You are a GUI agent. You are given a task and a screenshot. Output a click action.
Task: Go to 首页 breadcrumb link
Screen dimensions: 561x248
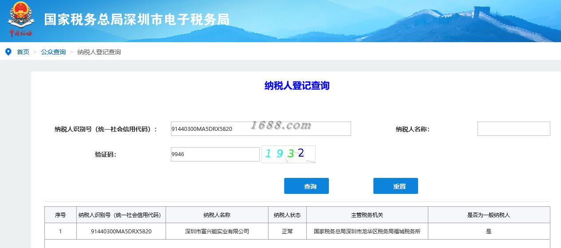(x=23, y=52)
